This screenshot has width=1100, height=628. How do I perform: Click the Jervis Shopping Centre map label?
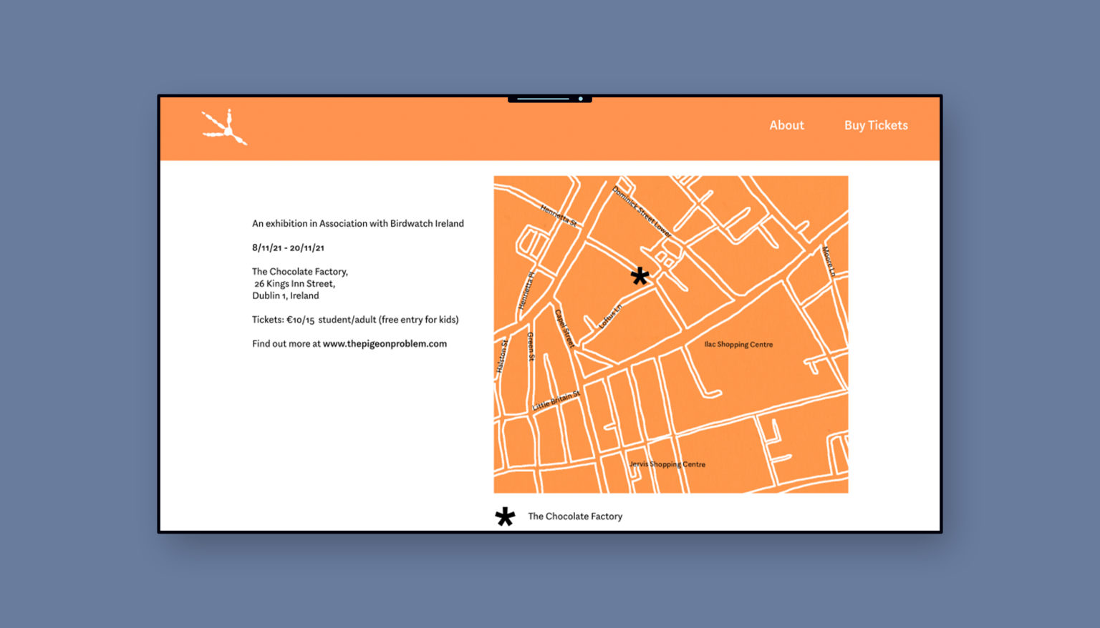667,464
